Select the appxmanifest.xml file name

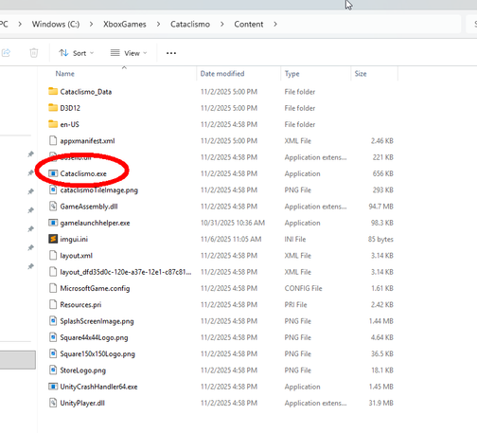coord(87,141)
